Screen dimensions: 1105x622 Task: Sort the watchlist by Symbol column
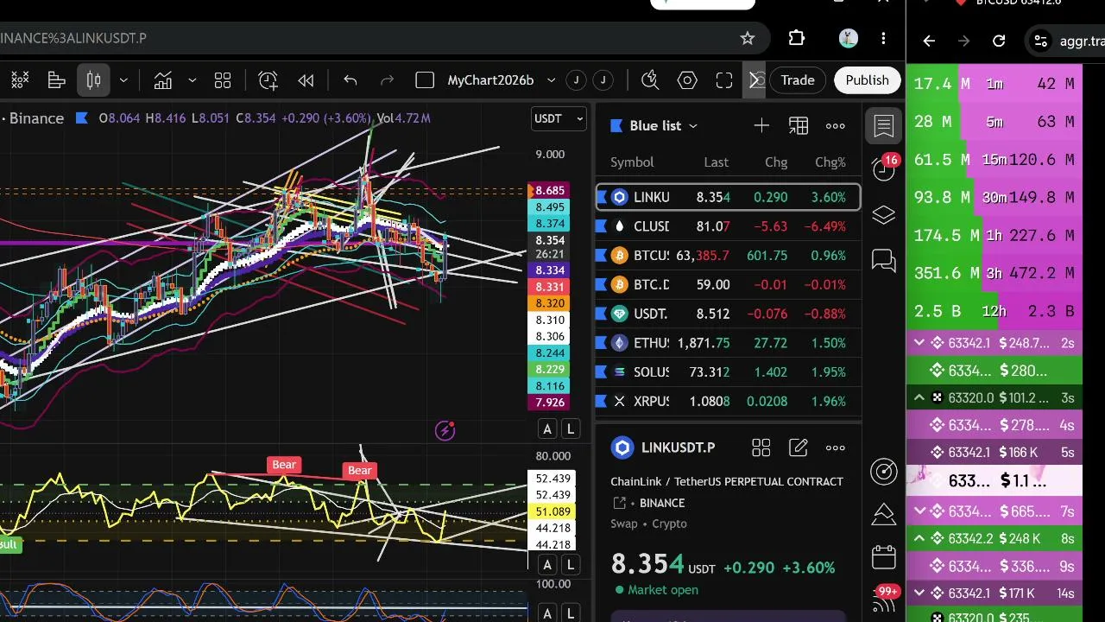pyautogui.click(x=632, y=162)
